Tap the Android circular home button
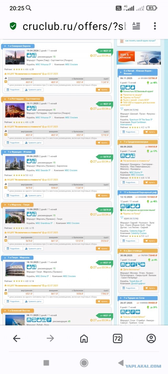 (x=84, y=363)
